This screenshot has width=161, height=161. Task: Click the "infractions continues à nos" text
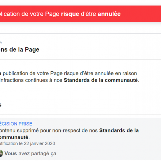pyautogui.click(x=31, y=80)
